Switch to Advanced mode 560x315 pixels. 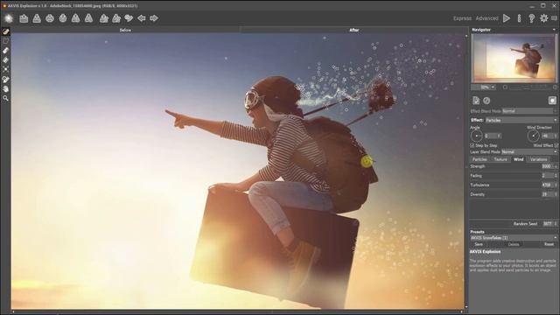tap(486, 18)
